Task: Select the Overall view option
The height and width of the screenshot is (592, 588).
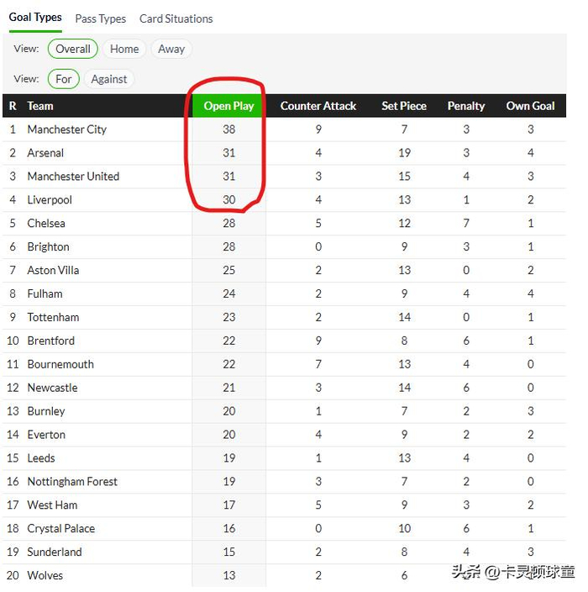Action: (x=73, y=49)
